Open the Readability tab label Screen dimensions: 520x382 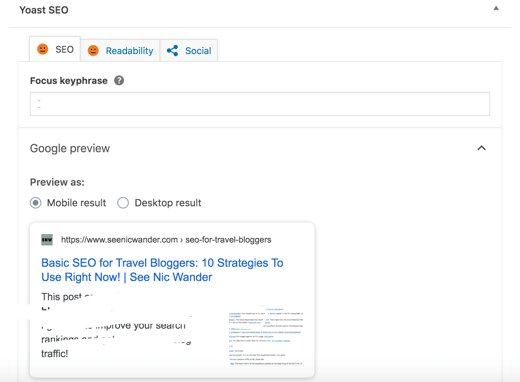coord(129,51)
